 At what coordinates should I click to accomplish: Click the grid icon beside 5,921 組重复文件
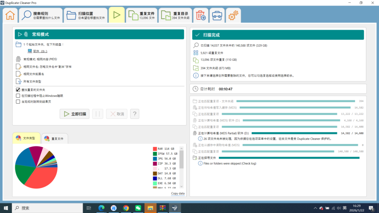point(196,53)
